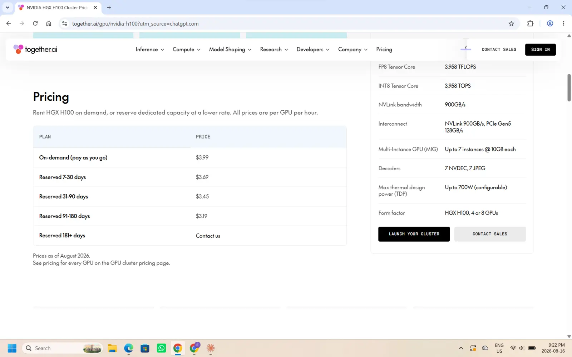Viewport: 572px width, 357px height.
Task: View site information icon in address bar
Action: coord(64,24)
